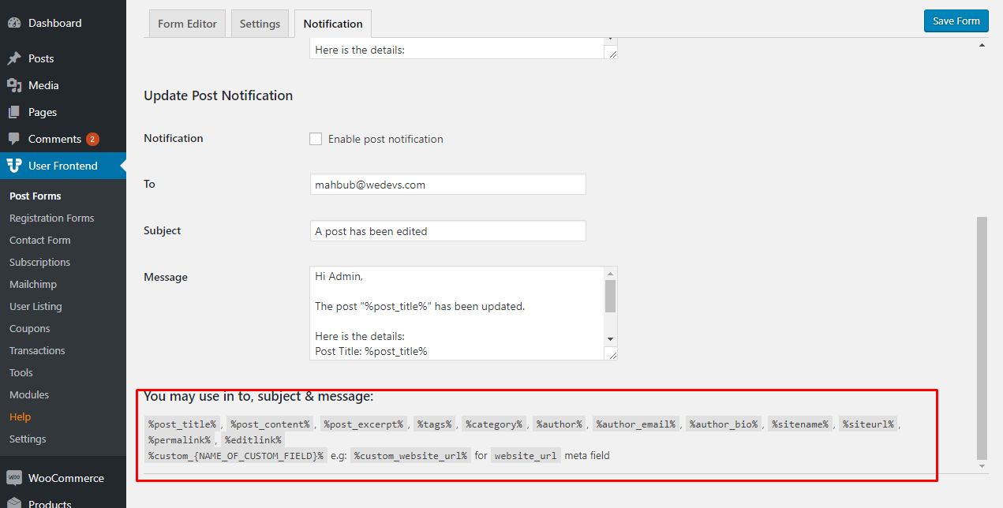Click the To email input field
This screenshot has height=508, width=1003.
click(447, 185)
